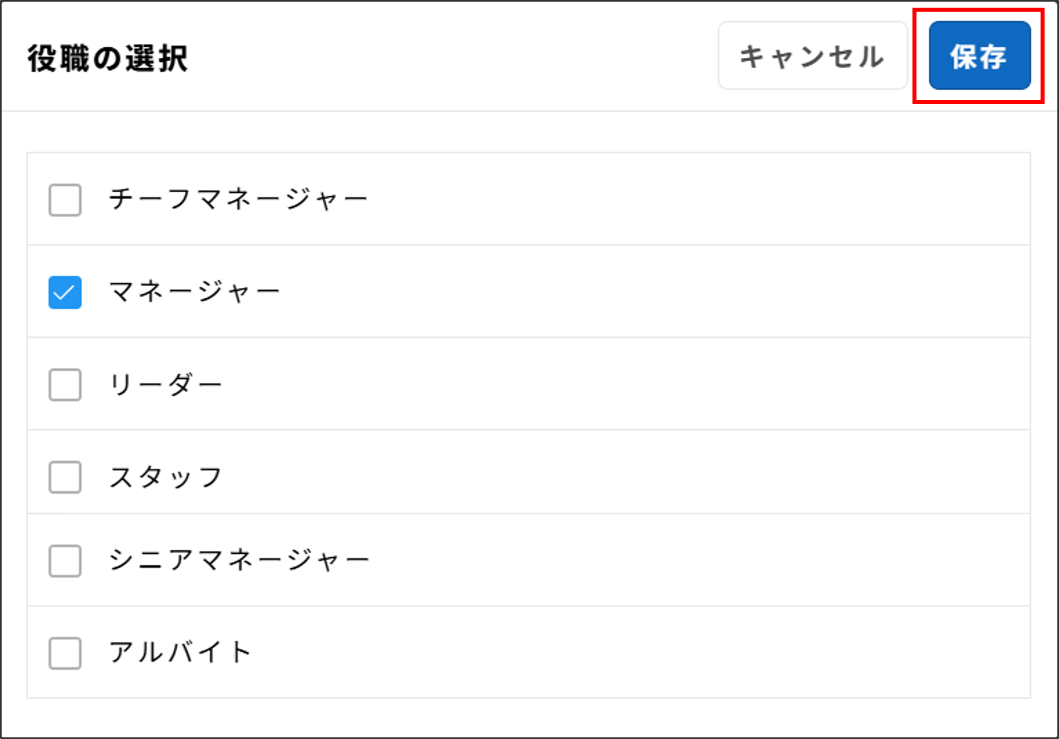The width and height of the screenshot is (1059, 739).
Task: Select the リーダー list row
Action: click(x=166, y=383)
